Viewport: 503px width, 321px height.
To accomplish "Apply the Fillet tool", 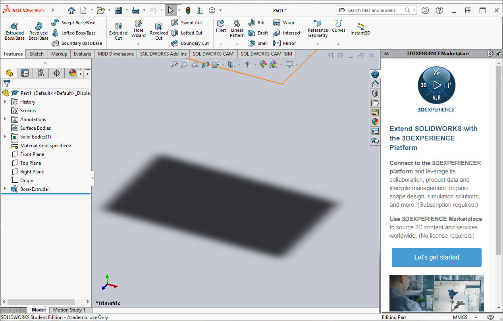I will 221,26.
